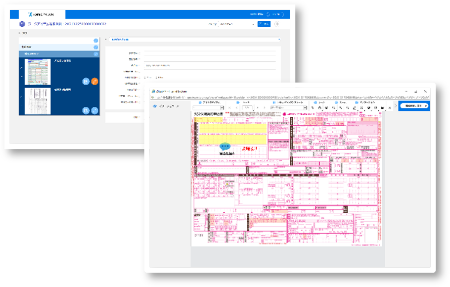450x287 pixels.
Task: Click the orange edit icon beside first thumbnail
Action: tap(95, 82)
